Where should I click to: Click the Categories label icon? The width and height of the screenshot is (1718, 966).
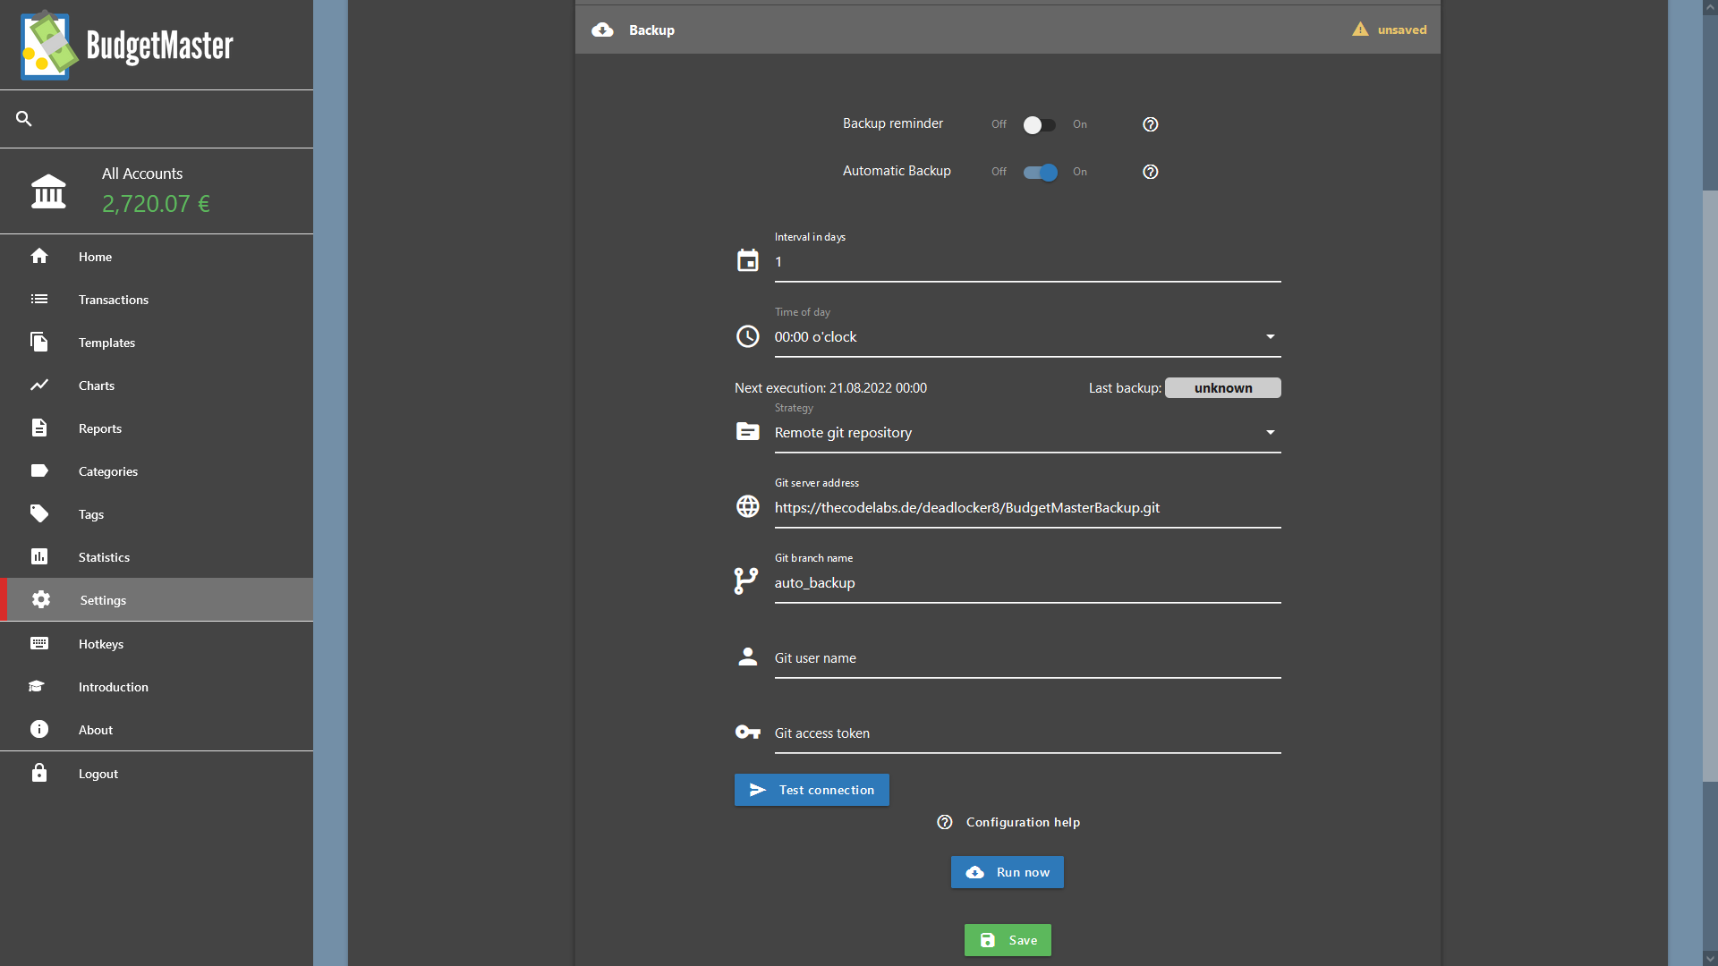[x=39, y=470]
